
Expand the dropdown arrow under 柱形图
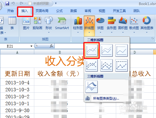[x=78, y=33]
